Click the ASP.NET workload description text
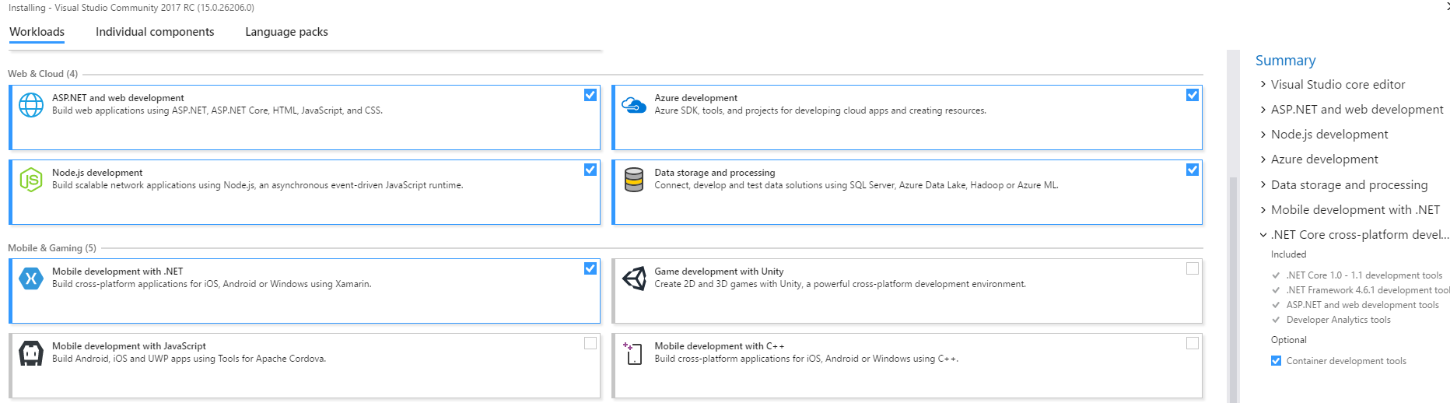Viewport: 1450px width, 403px height. coord(217,110)
